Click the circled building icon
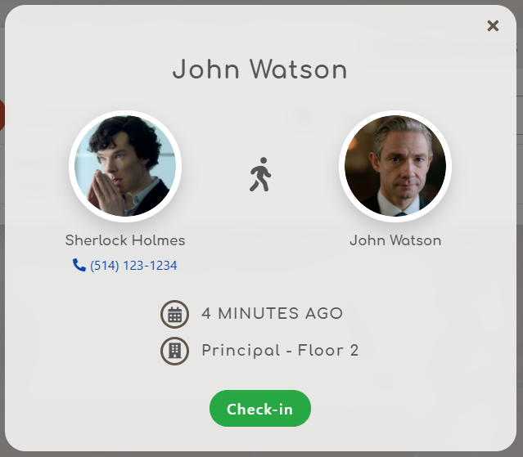The height and width of the screenshot is (457, 523). click(x=175, y=351)
